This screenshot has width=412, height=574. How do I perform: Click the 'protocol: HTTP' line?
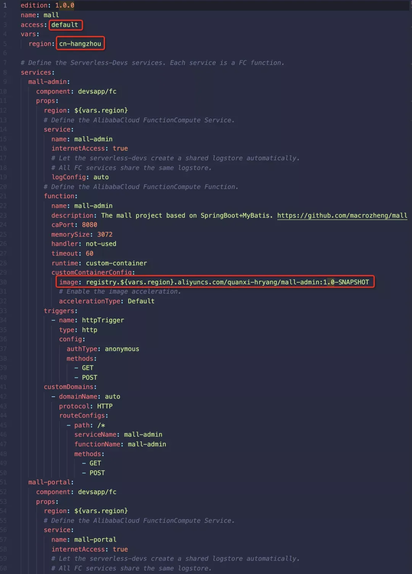(x=86, y=406)
